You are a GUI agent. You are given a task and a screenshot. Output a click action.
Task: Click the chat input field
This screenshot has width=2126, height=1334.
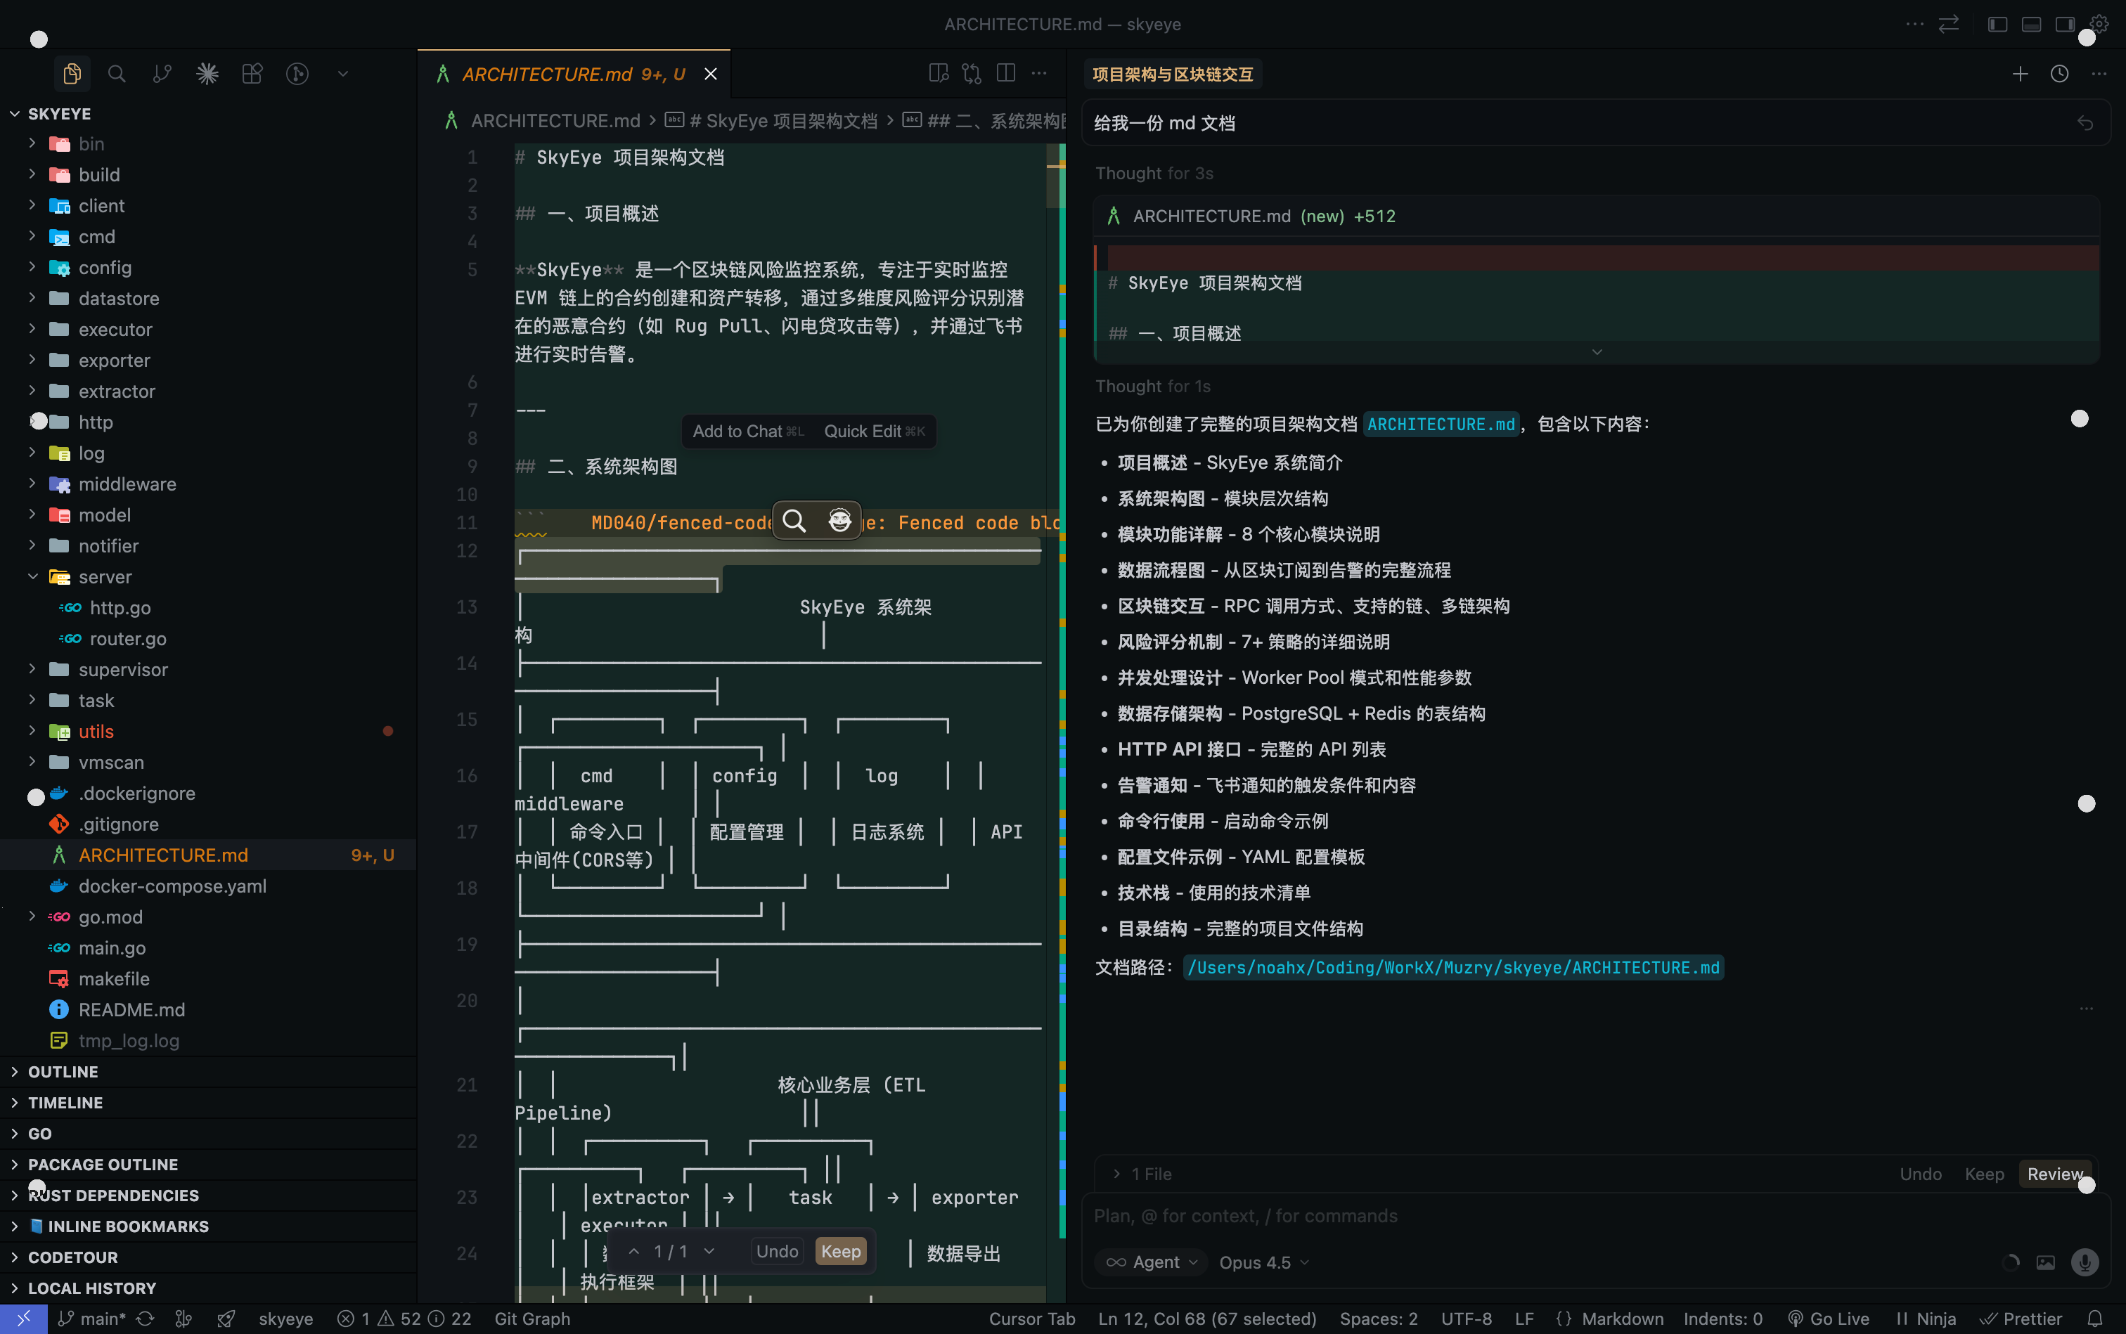pyautogui.click(x=1500, y=1216)
